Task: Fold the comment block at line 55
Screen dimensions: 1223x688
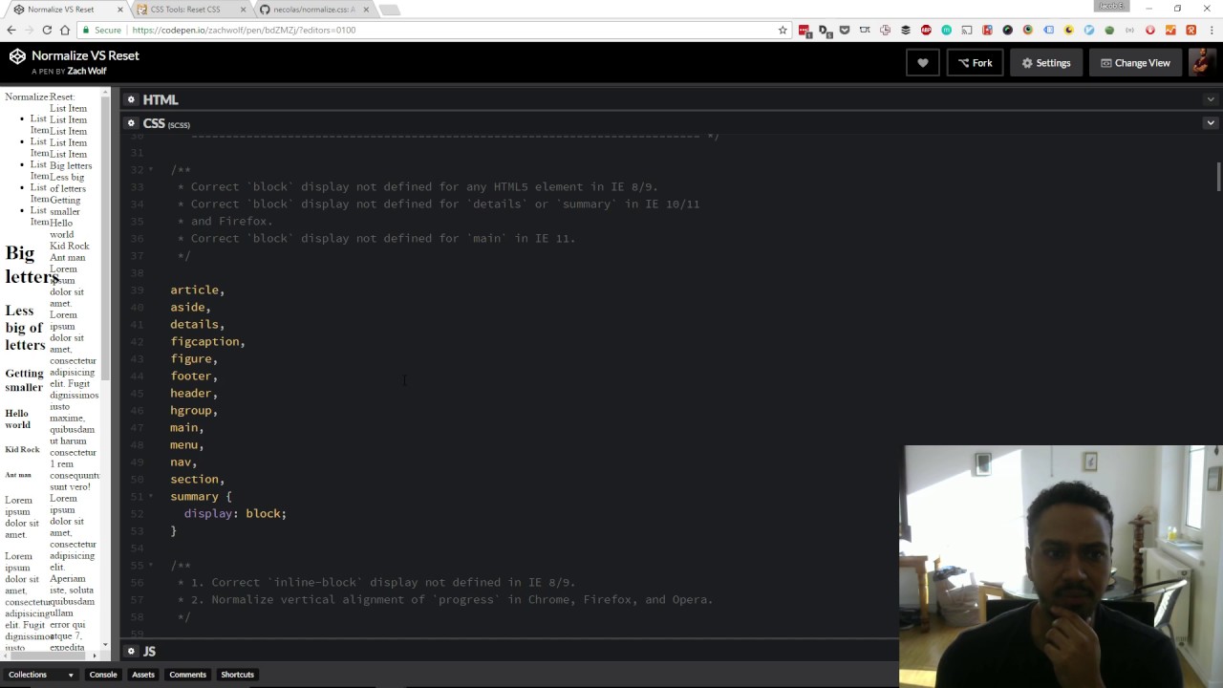Action: [151, 566]
